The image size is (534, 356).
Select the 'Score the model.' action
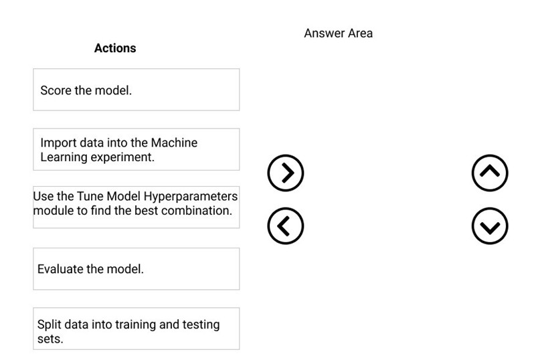pyautogui.click(x=137, y=90)
